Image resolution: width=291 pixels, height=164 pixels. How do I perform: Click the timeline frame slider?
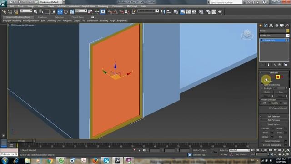pos(21,141)
